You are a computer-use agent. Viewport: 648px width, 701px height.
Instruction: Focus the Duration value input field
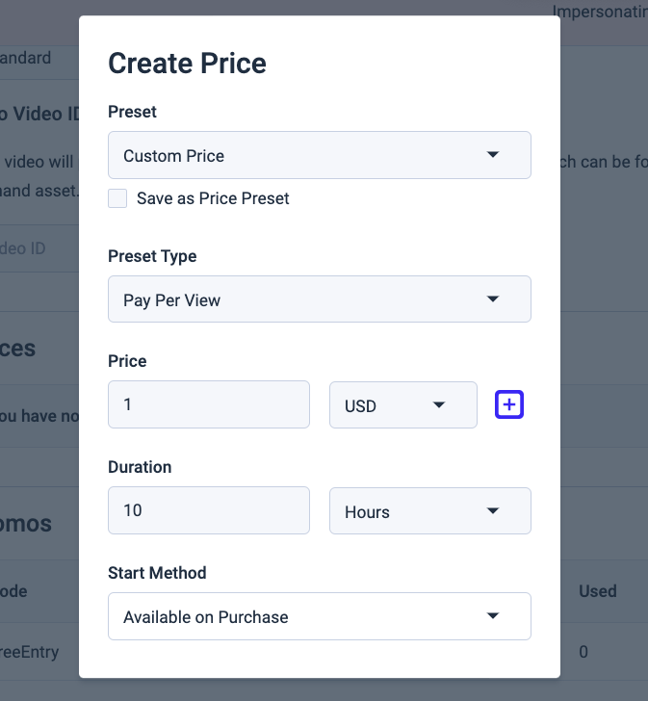click(209, 511)
